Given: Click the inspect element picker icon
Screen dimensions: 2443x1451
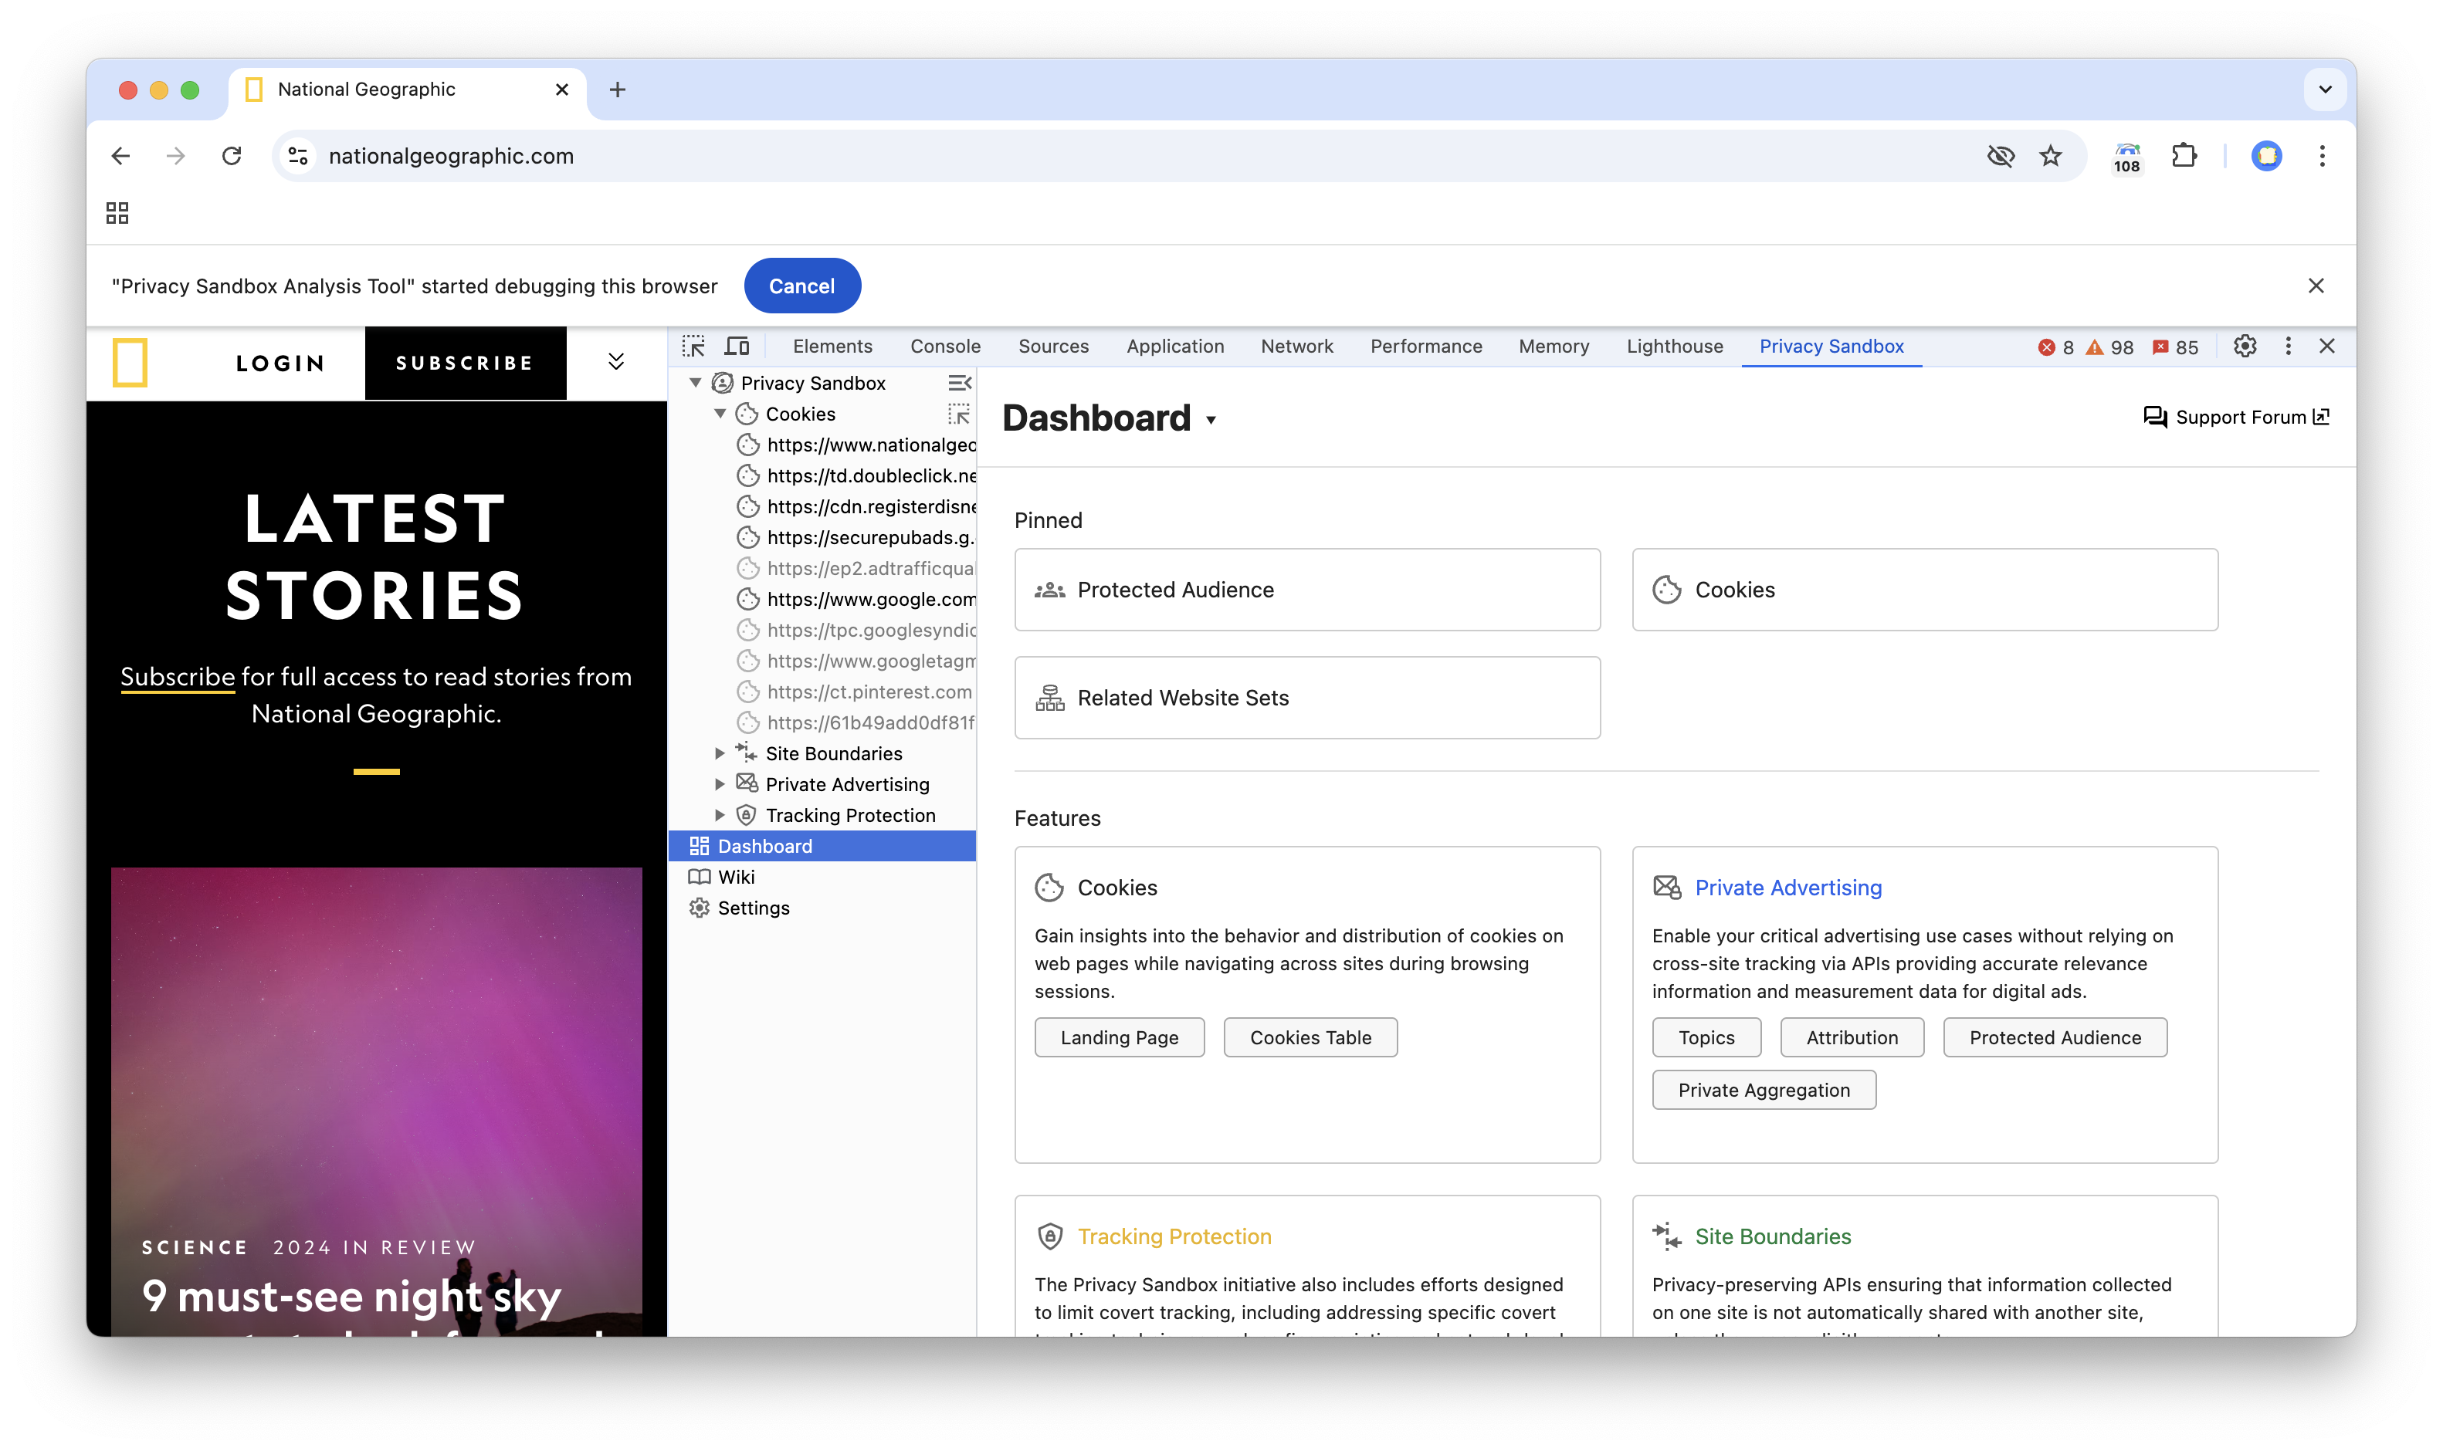Looking at the screenshot, I should (x=693, y=346).
